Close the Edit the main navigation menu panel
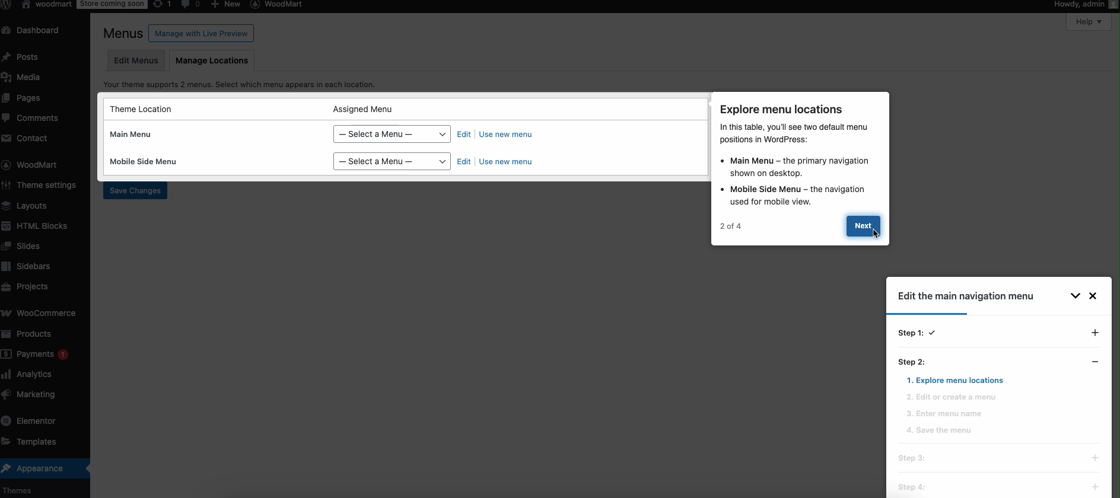Image resolution: width=1120 pixels, height=498 pixels. click(x=1093, y=296)
